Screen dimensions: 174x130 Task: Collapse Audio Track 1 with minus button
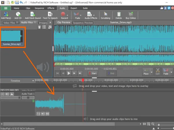3,94
